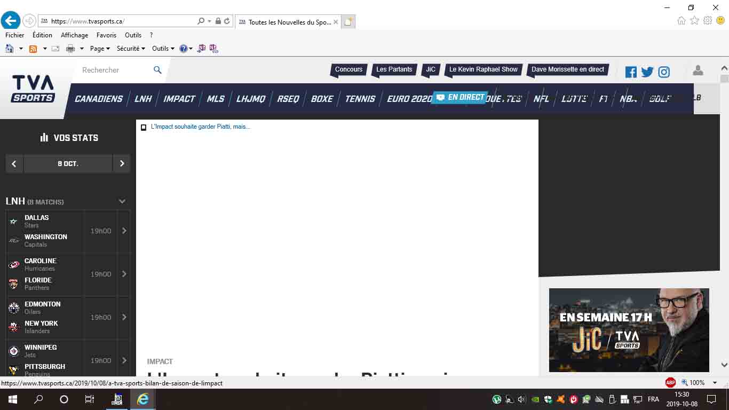Viewport: 729px width, 410px height.
Task: Click the TVA Sports logo
Action: (33, 89)
